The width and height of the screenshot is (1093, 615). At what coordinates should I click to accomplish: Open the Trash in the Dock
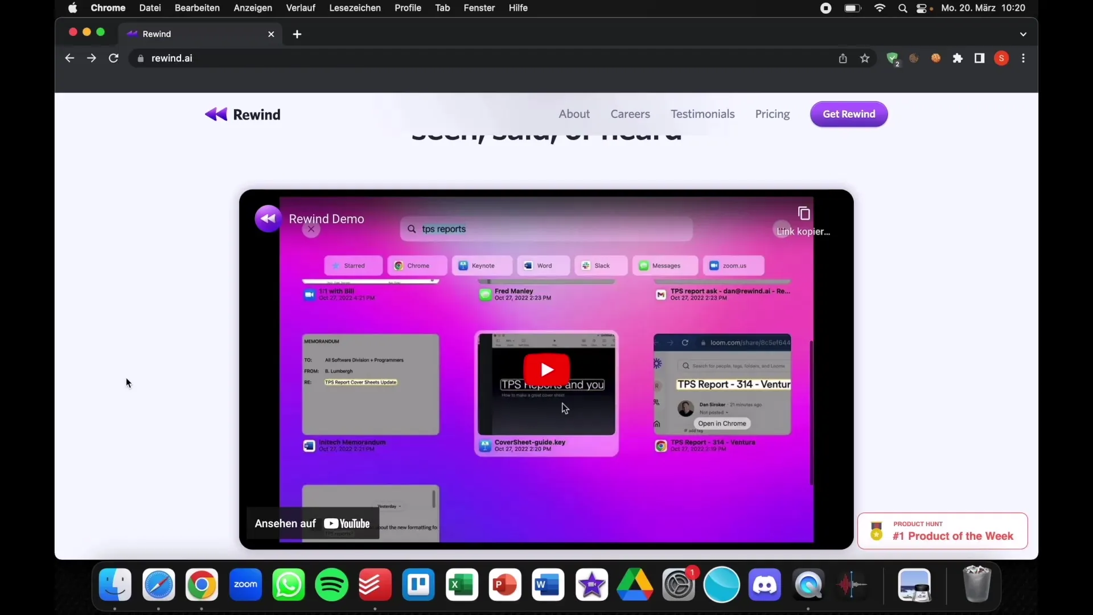[x=977, y=584]
